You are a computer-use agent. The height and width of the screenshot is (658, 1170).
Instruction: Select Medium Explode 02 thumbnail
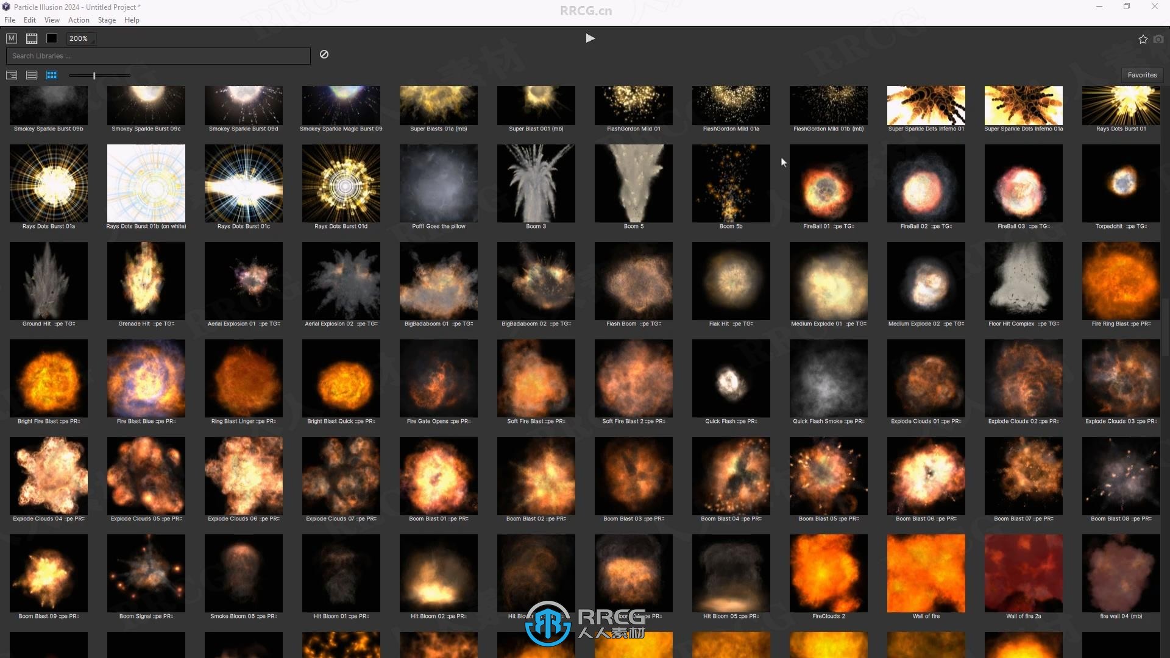(x=926, y=281)
